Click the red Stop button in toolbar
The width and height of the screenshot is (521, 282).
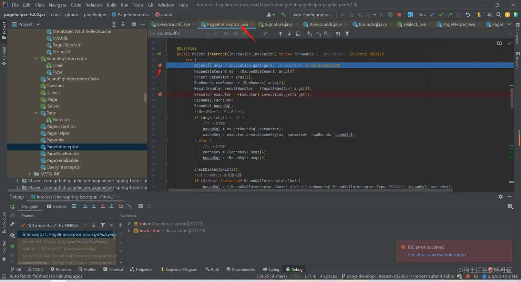click(x=399, y=14)
